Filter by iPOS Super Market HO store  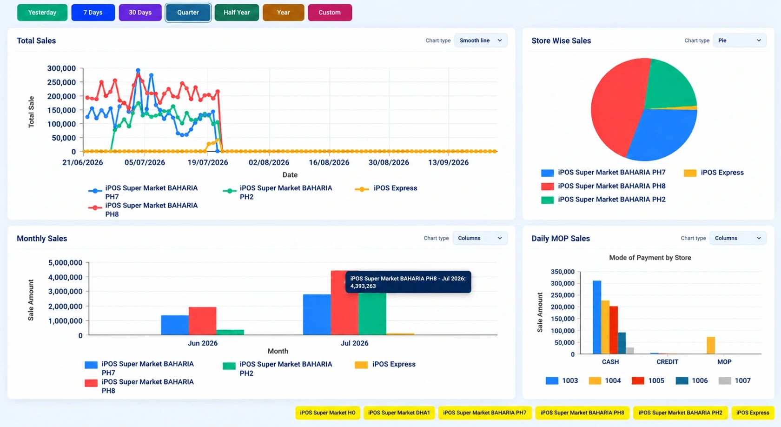(x=328, y=413)
